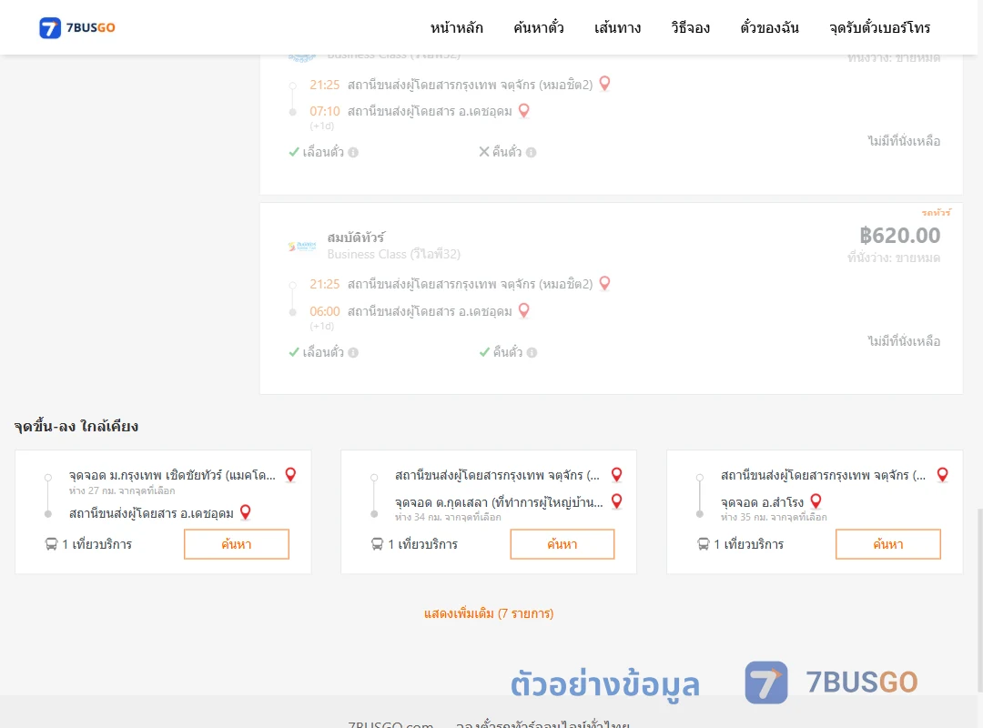Open the หน้าหลัก menu item
The width and height of the screenshot is (983, 728).
click(456, 27)
